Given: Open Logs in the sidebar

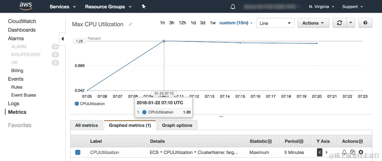Looking at the screenshot, I should 14,104.
